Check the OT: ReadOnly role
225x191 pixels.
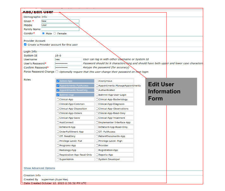[58, 136]
